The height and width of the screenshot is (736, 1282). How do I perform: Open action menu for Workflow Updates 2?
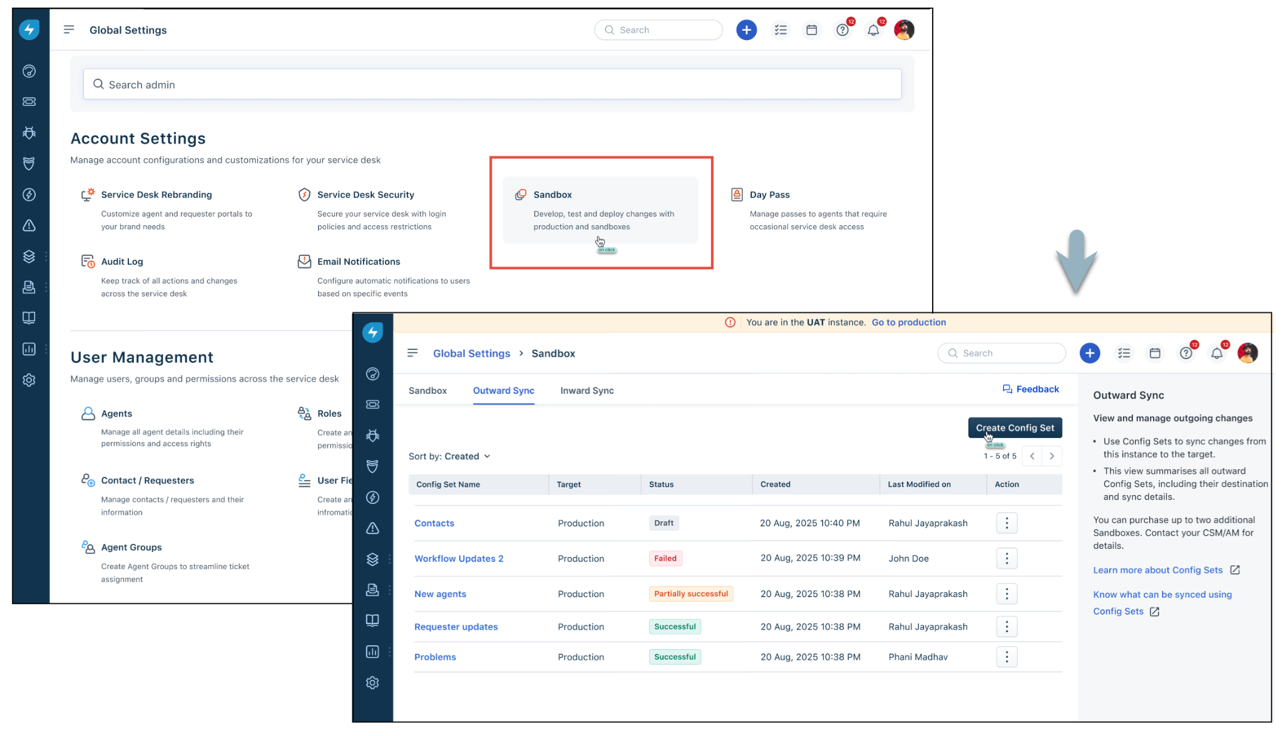click(x=1007, y=558)
